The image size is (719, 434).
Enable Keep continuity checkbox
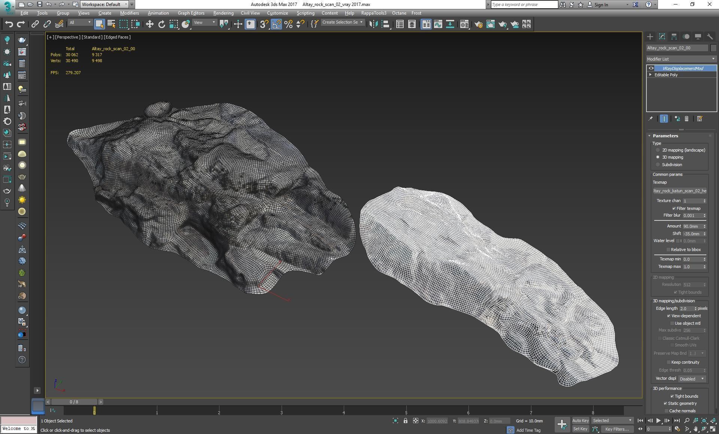[668, 362]
